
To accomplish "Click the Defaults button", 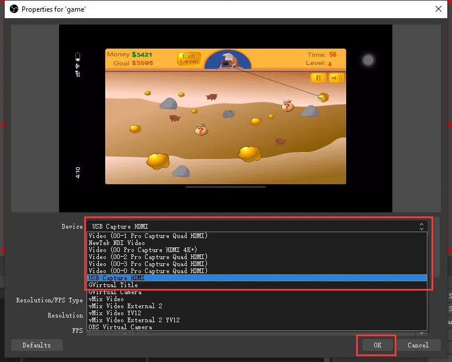I will click(x=37, y=345).
